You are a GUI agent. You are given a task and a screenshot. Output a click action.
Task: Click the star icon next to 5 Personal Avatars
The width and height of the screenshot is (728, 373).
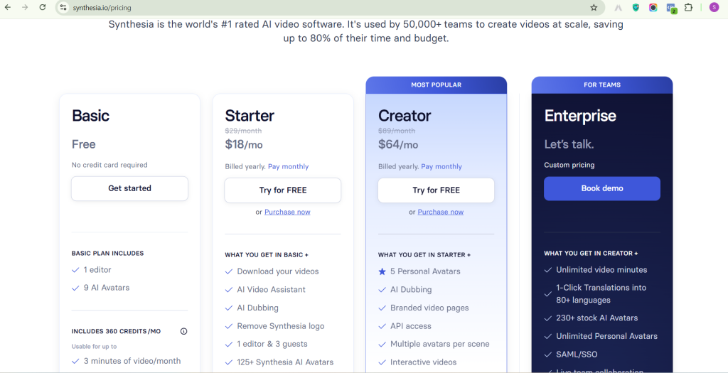[x=382, y=271]
